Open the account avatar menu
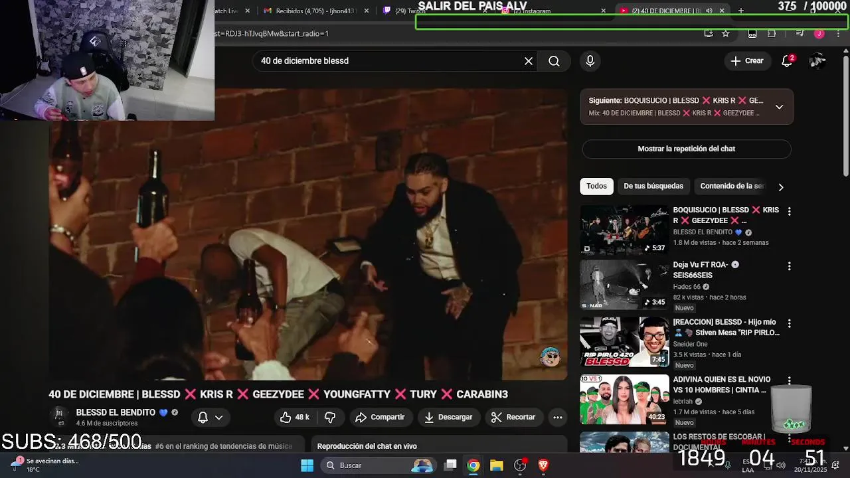 pos(817,61)
